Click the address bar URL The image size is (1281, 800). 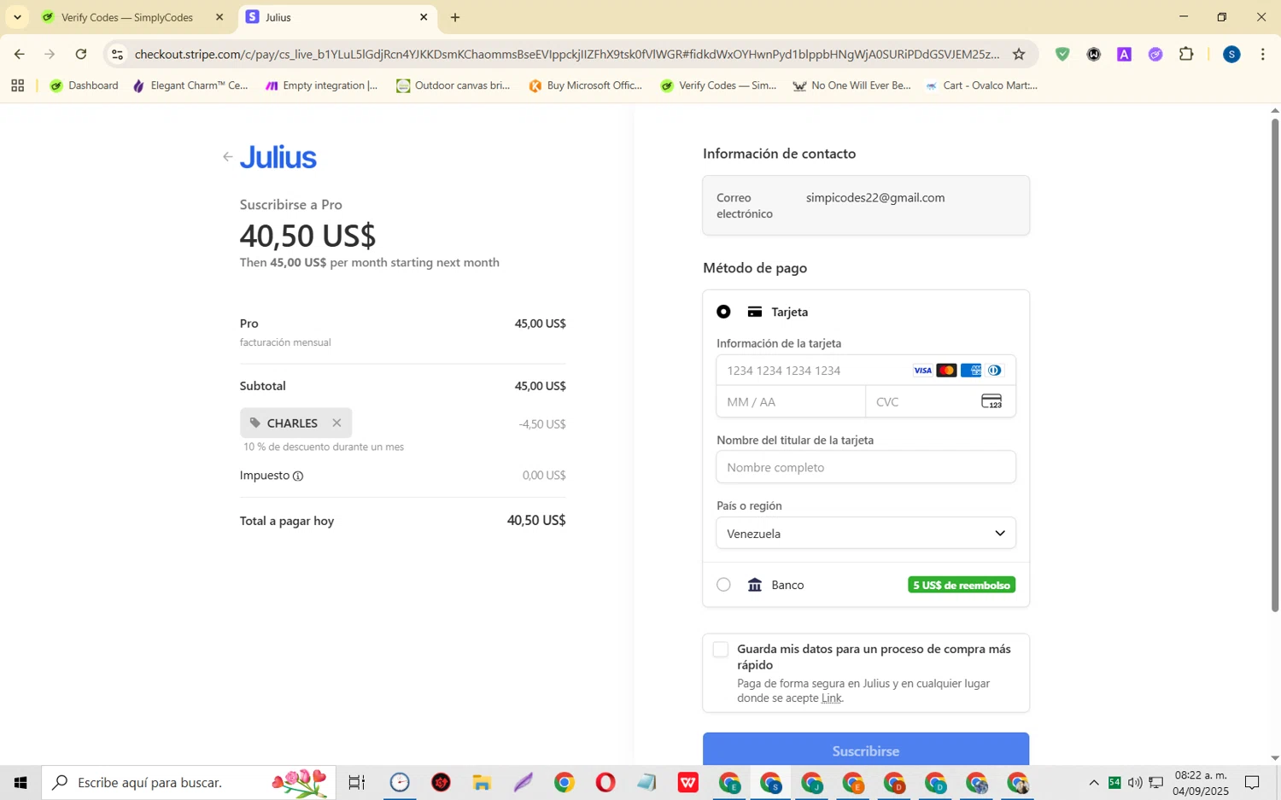tap(566, 55)
